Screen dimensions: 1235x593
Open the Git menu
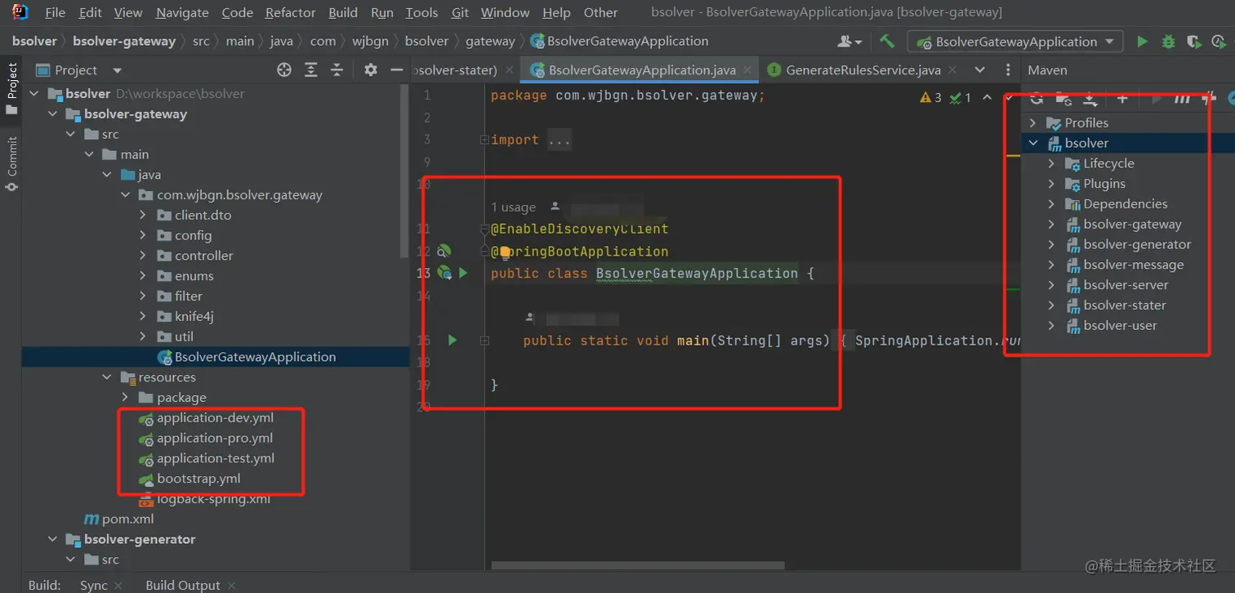coord(460,12)
